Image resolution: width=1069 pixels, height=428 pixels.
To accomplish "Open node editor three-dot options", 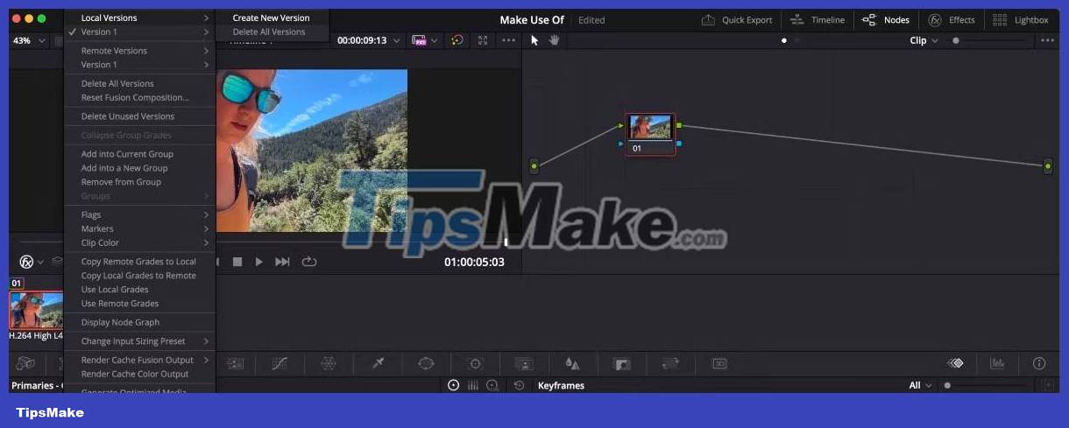I will (x=1047, y=40).
